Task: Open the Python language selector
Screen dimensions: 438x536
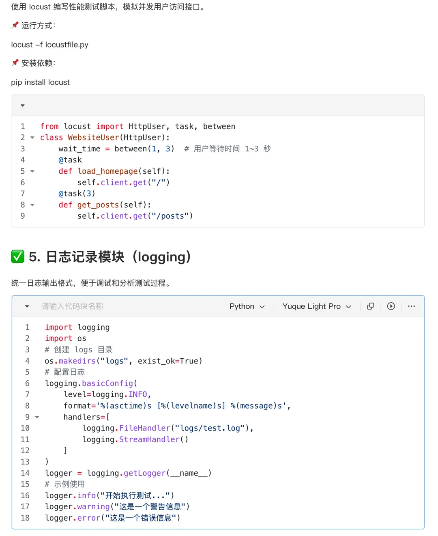Action: 247,306
